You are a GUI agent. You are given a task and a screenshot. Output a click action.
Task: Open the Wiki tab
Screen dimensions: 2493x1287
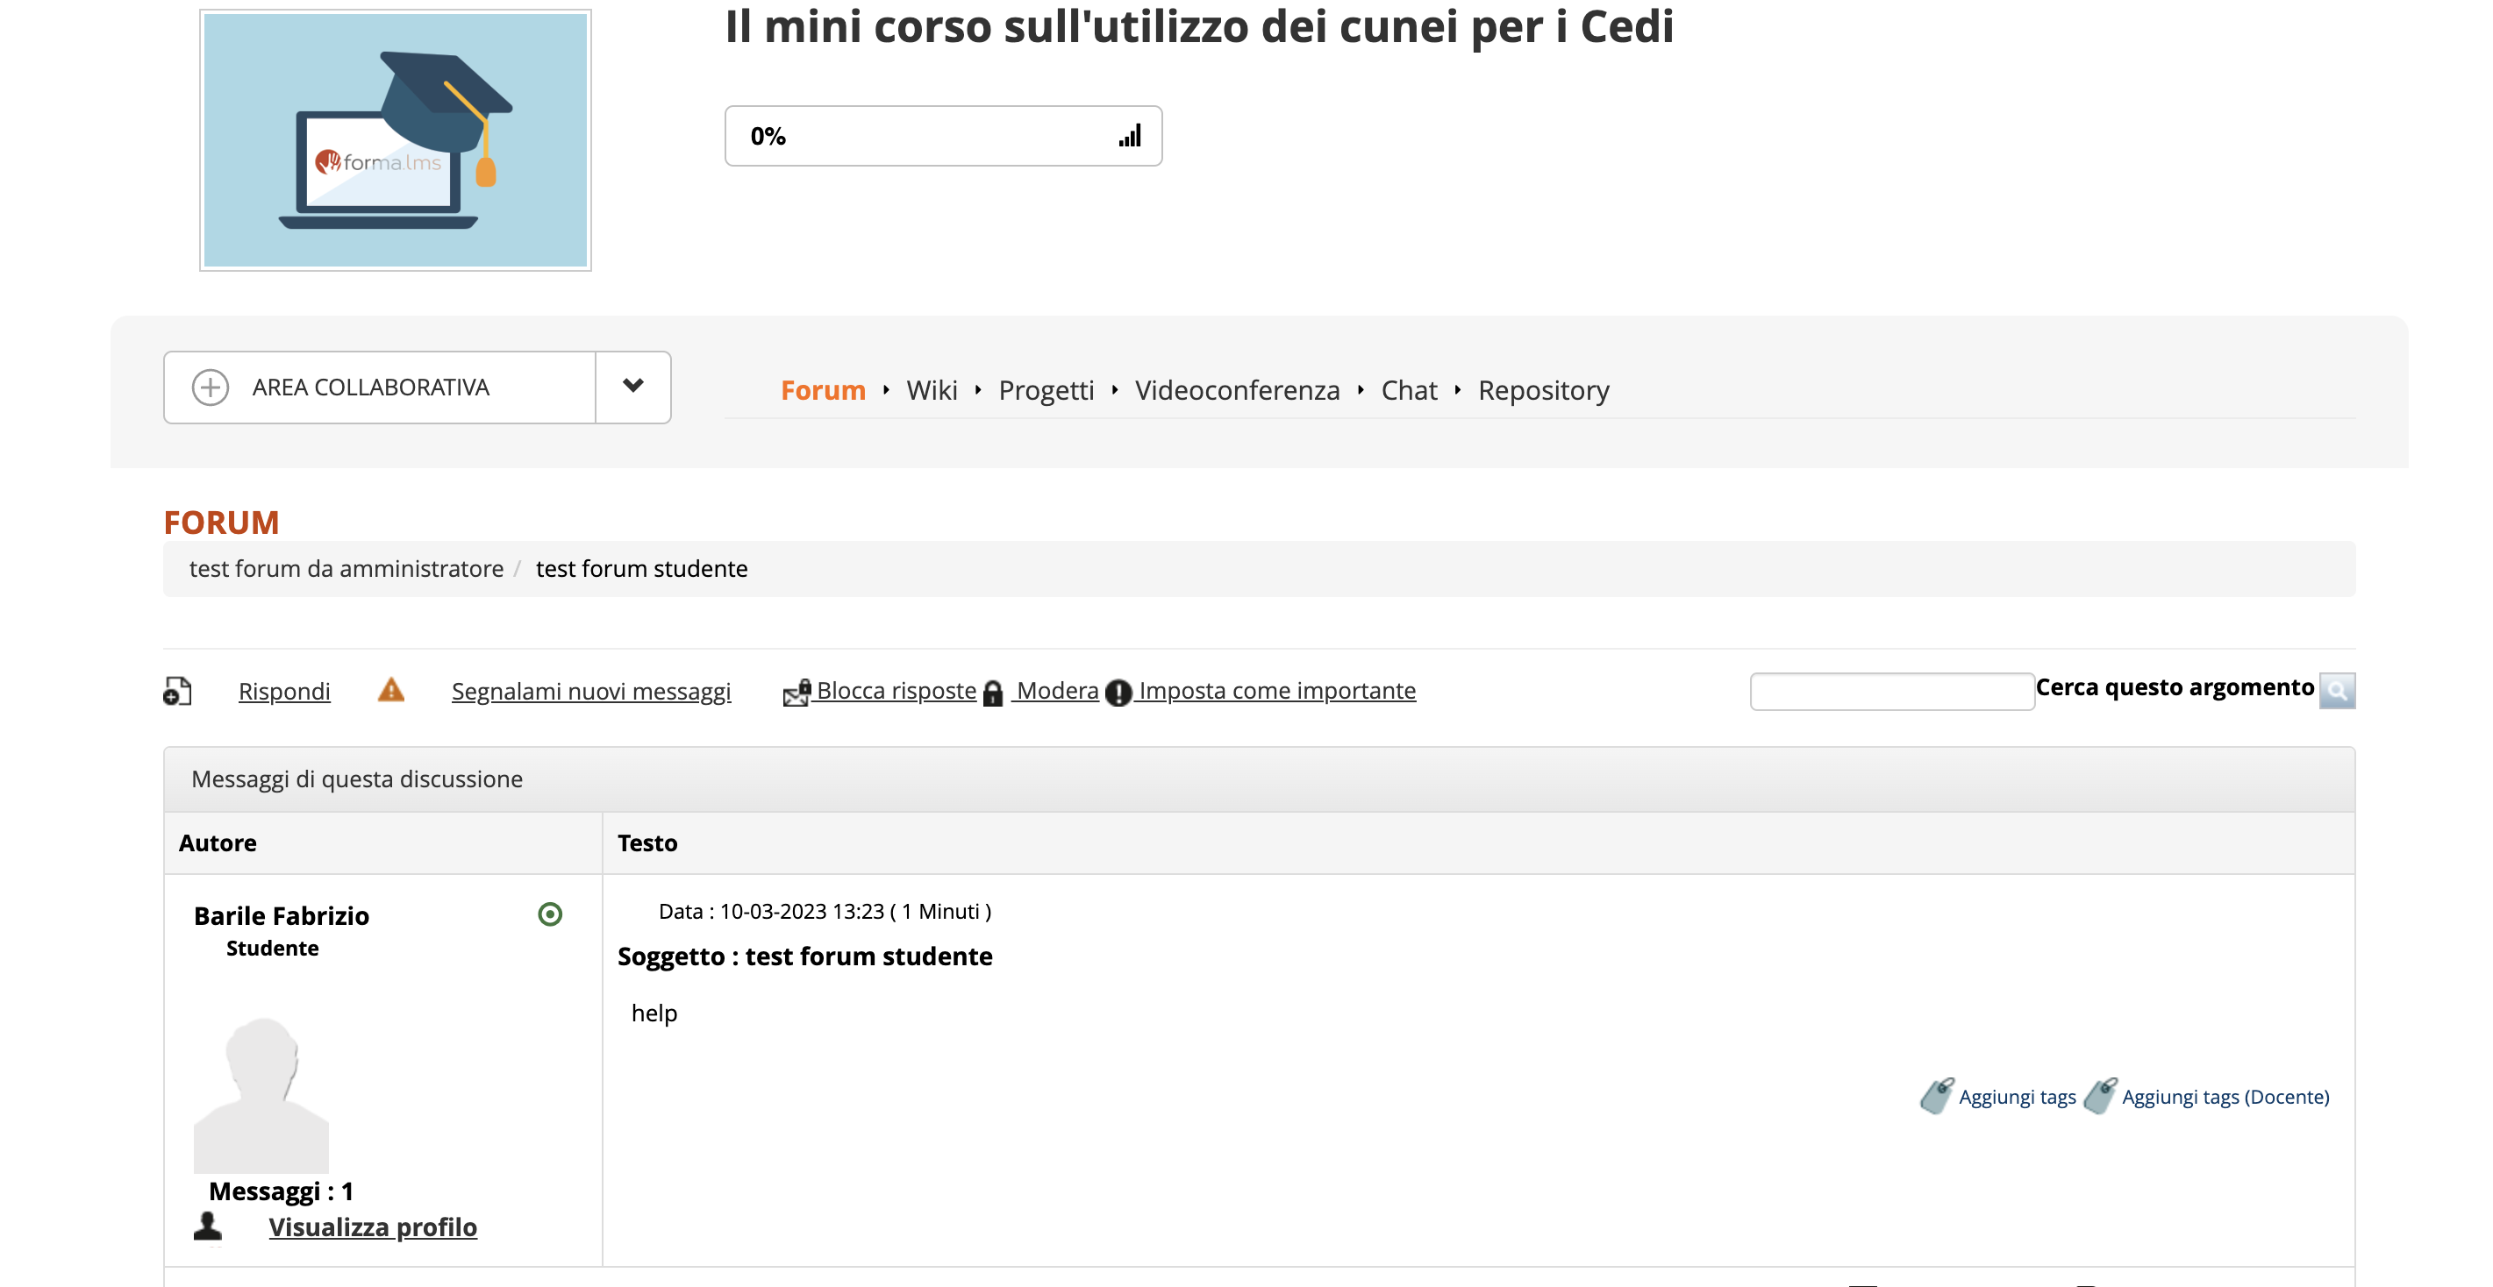[931, 391]
